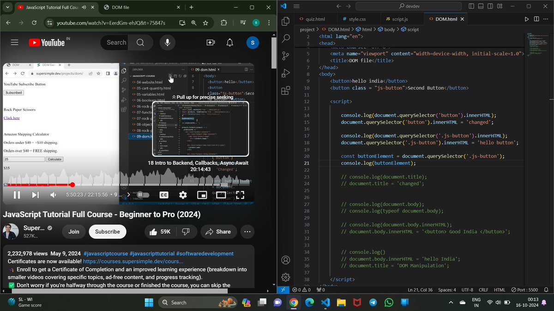
Task: Open the VS Code Search view icon
Action: click(285, 38)
